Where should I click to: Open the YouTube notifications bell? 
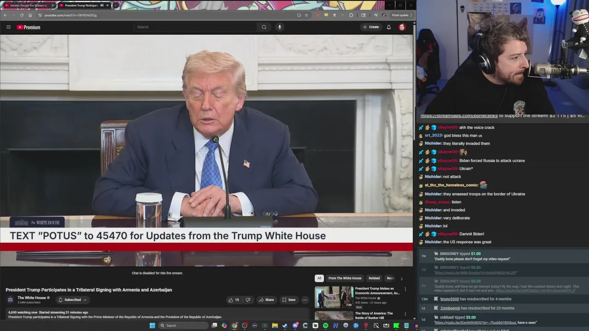[389, 27]
